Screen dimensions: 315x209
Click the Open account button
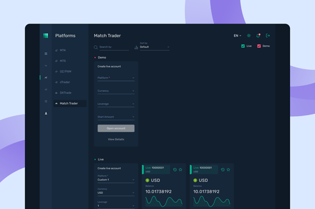coord(116,128)
